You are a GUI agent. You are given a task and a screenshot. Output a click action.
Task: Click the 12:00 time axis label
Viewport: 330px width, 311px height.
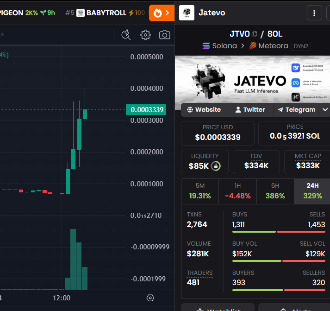pyautogui.click(x=62, y=298)
